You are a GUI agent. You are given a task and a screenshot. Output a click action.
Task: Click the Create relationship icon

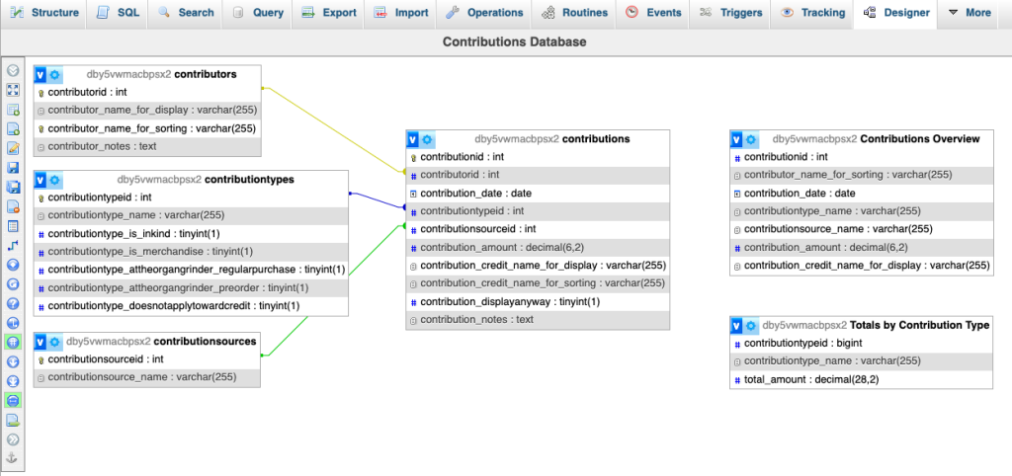[12, 245]
